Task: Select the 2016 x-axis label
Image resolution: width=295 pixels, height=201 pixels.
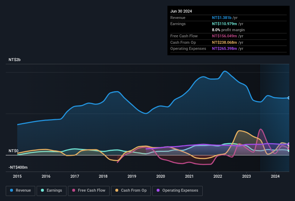Action: coord(46,176)
